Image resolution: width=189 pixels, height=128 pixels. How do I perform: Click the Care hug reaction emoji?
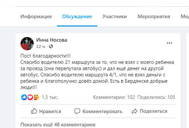(36, 97)
